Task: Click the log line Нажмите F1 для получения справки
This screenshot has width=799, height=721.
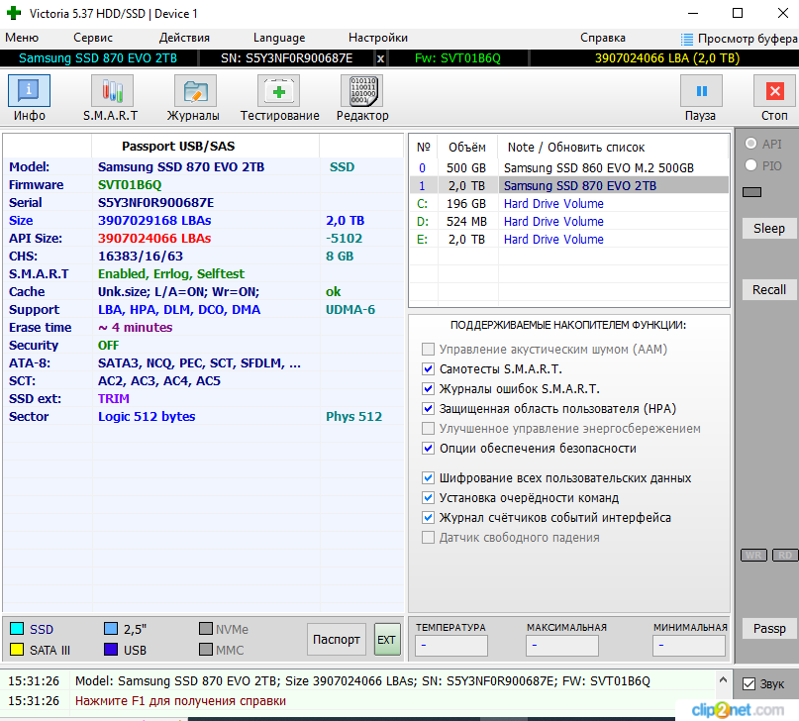Action: (180, 701)
